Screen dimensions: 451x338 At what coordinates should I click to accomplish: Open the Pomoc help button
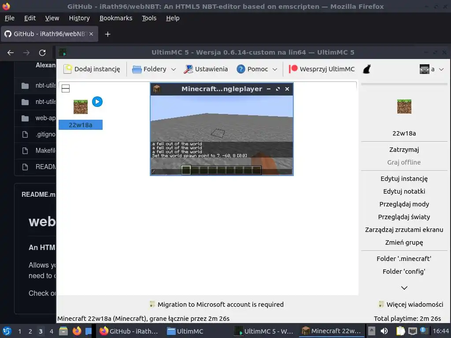tap(252, 69)
